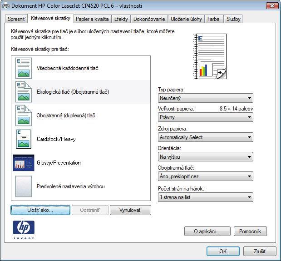Expand the Zdroj papiera combo box
The width and height of the screenshot is (281, 261).
point(206,137)
